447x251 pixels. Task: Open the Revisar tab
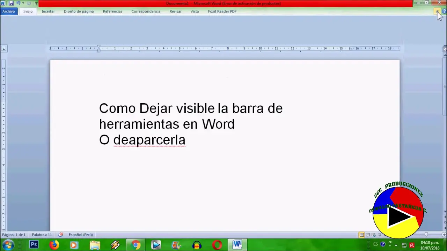pyautogui.click(x=175, y=11)
